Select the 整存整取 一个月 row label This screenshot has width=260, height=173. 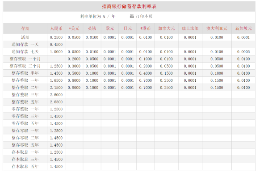pos(25,59)
